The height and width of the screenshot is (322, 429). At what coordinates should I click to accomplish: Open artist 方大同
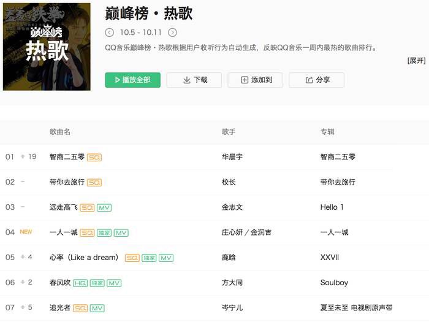coord(232,283)
